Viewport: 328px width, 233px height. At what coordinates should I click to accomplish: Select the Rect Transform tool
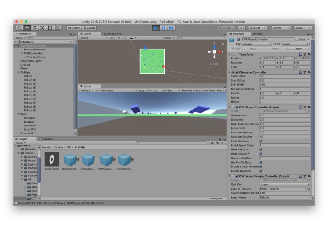click(50, 28)
